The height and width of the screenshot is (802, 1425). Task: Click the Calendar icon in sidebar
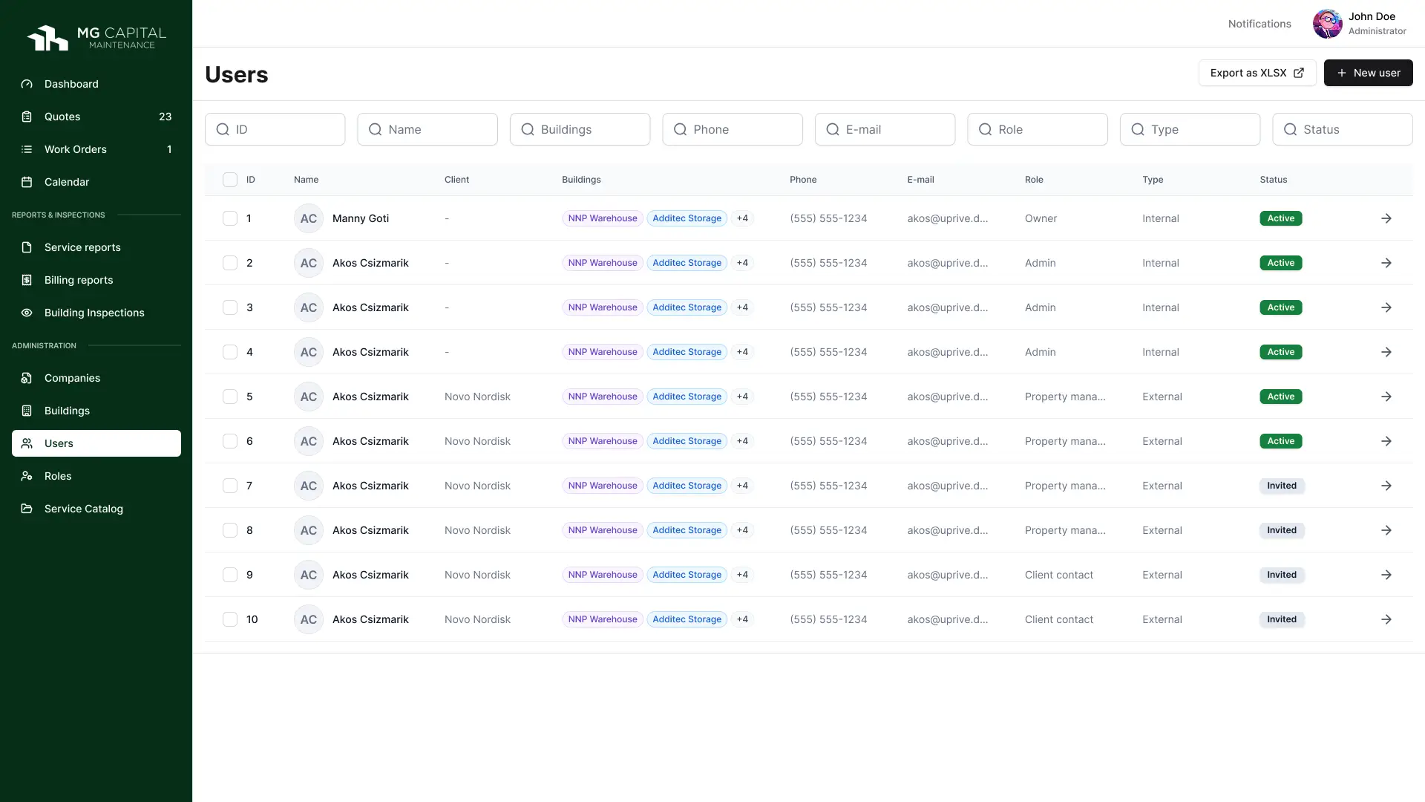click(x=27, y=182)
